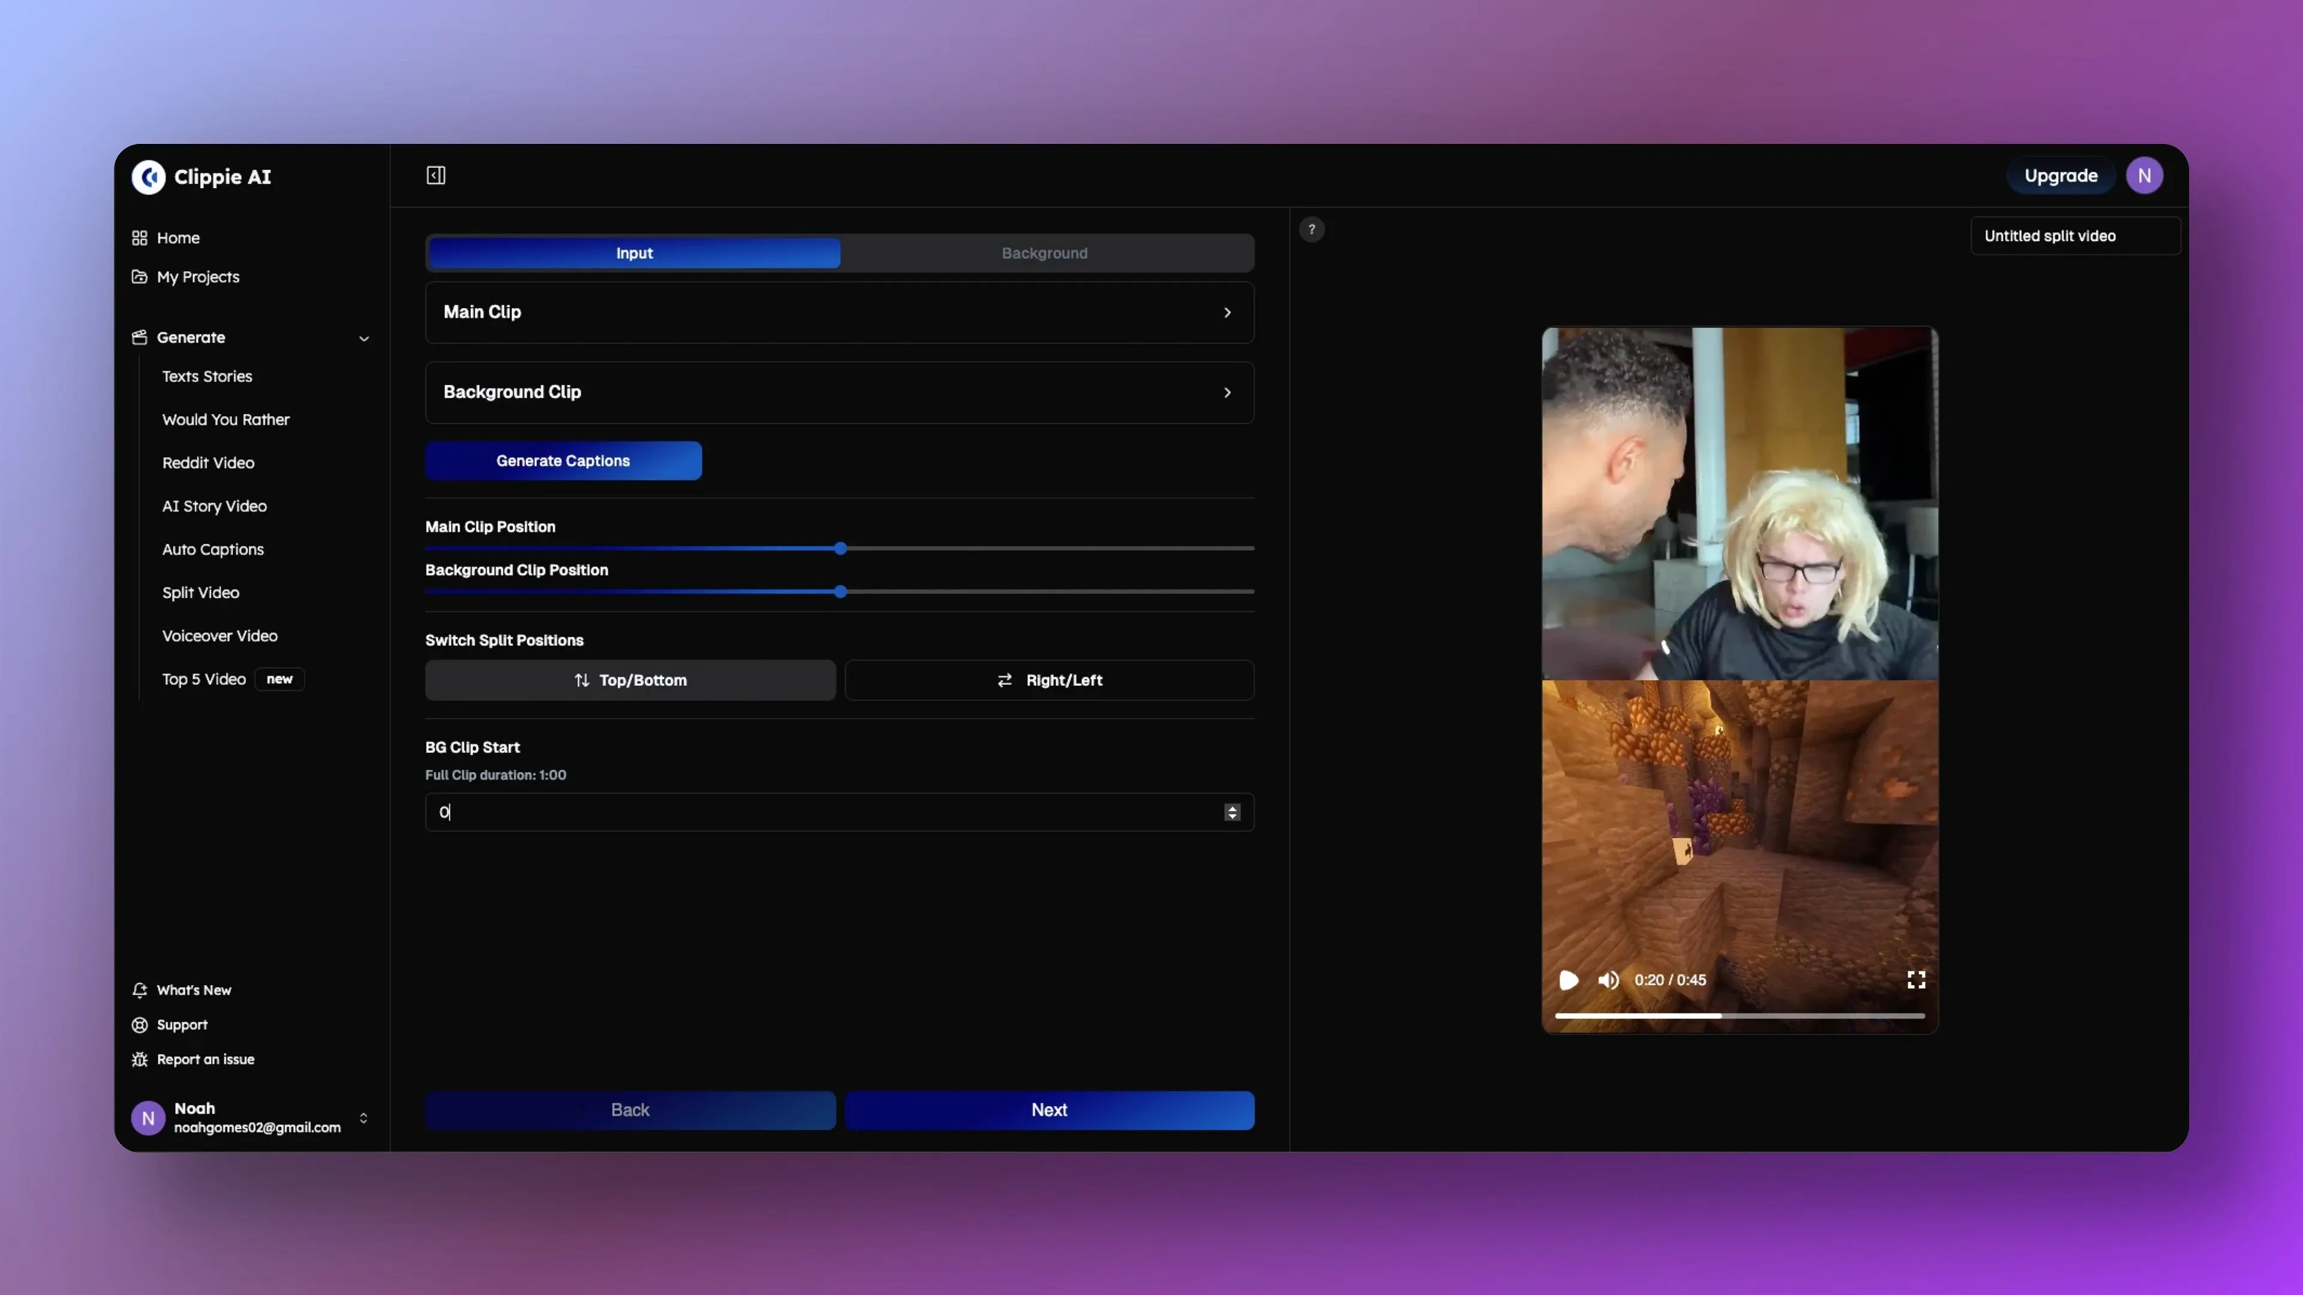Open the help question mark icon
Viewport: 2303px width, 1295px height.
[1312, 230]
